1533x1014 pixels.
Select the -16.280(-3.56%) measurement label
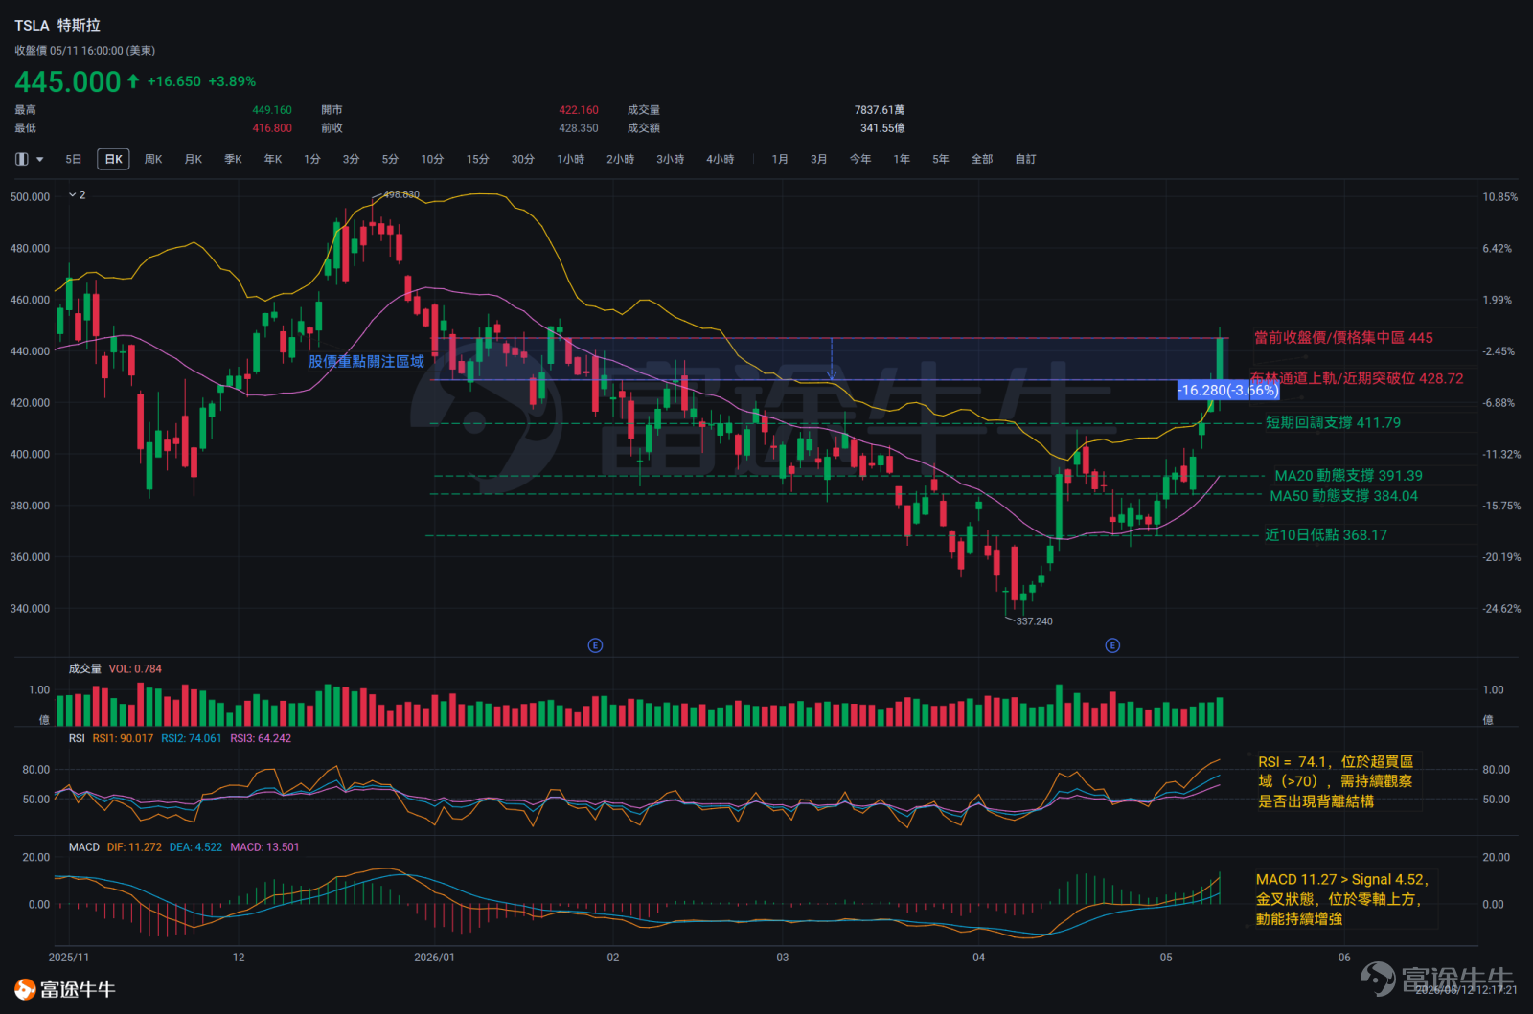(x=1228, y=390)
